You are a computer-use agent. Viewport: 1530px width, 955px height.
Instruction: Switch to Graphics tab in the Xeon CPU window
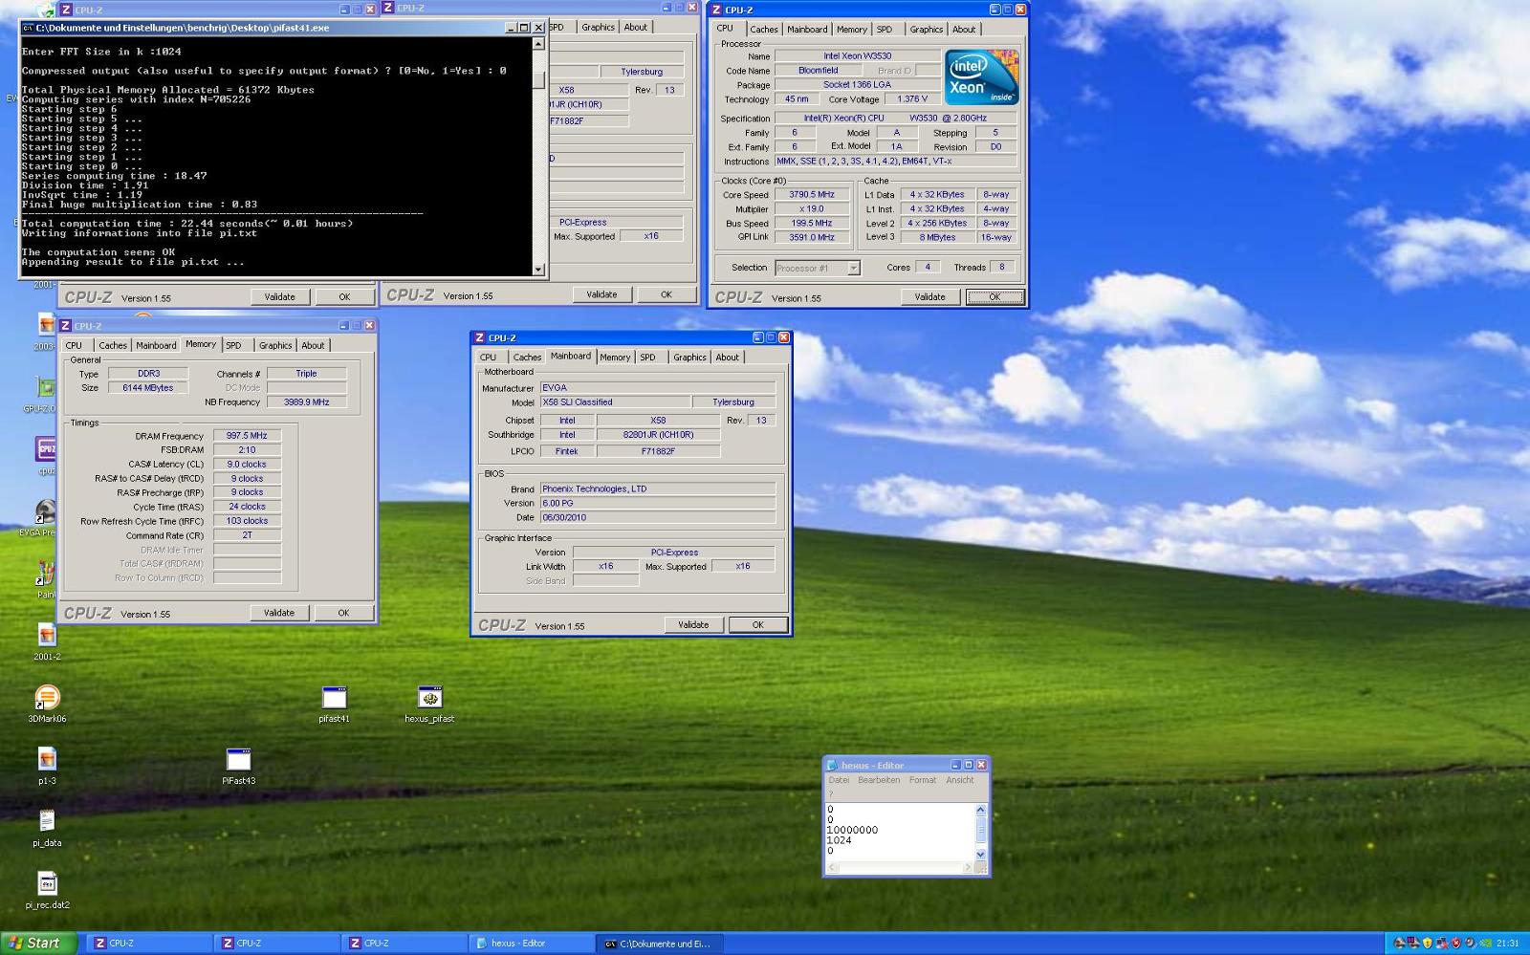[x=926, y=30]
